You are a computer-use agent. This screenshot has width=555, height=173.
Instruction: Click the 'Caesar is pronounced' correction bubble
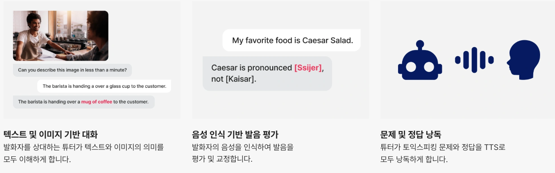(x=267, y=73)
